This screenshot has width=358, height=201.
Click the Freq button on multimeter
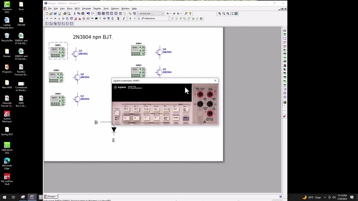pos(156,109)
